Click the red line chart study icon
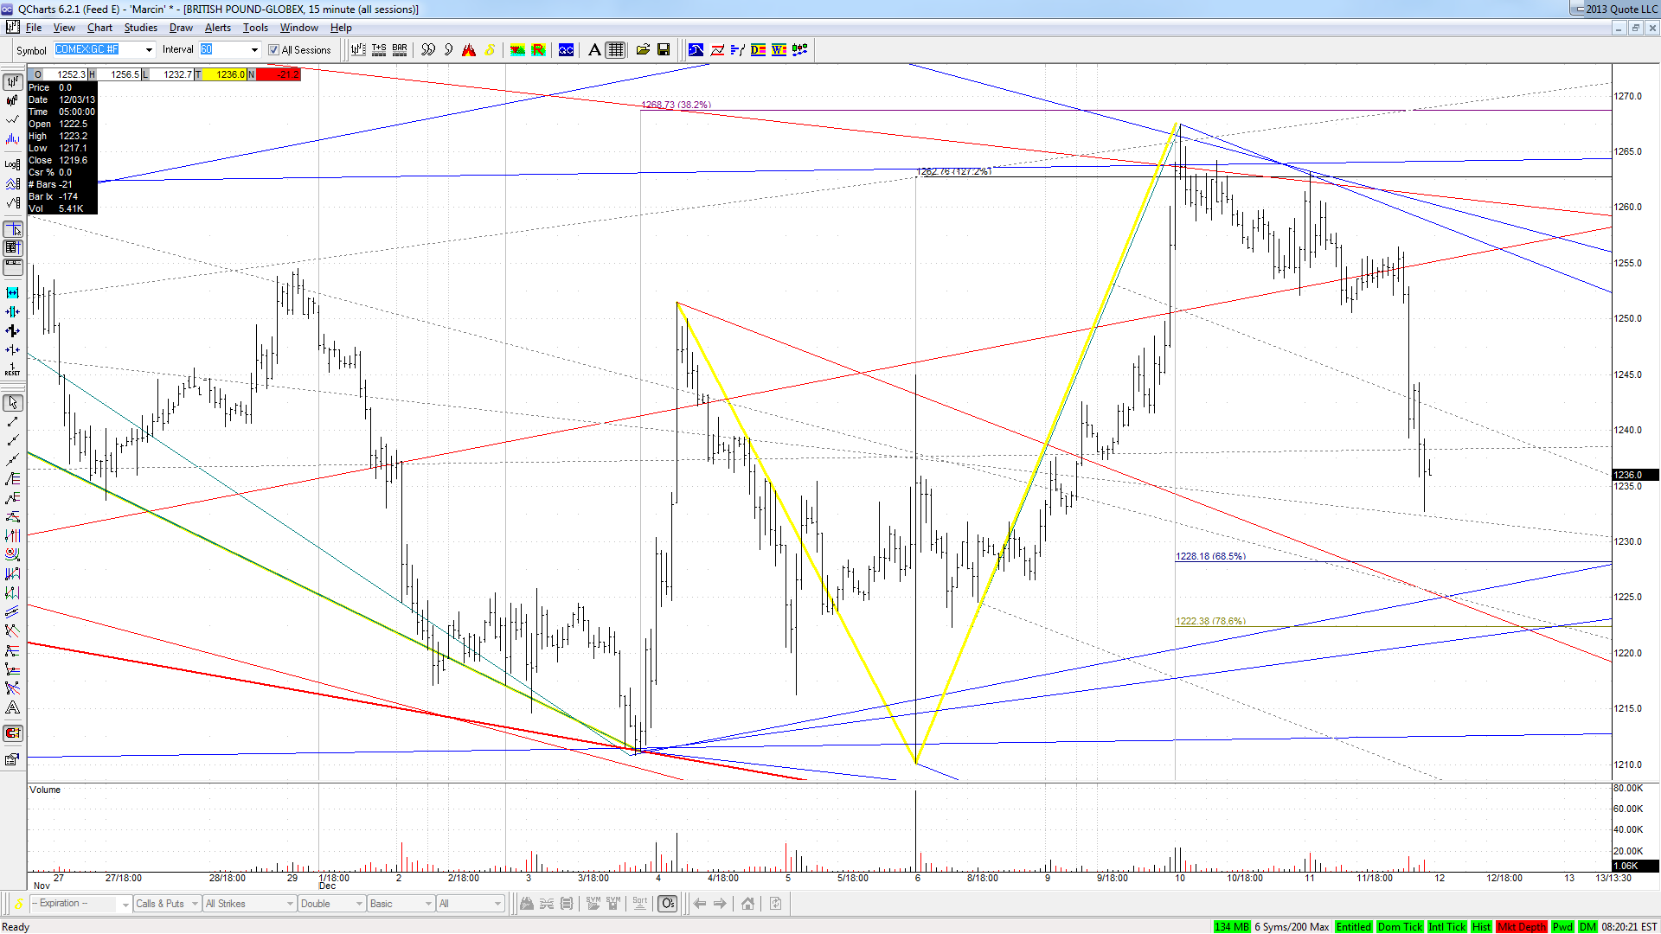This screenshot has width=1661, height=934. pyautogui.click(x=716, y=50)
